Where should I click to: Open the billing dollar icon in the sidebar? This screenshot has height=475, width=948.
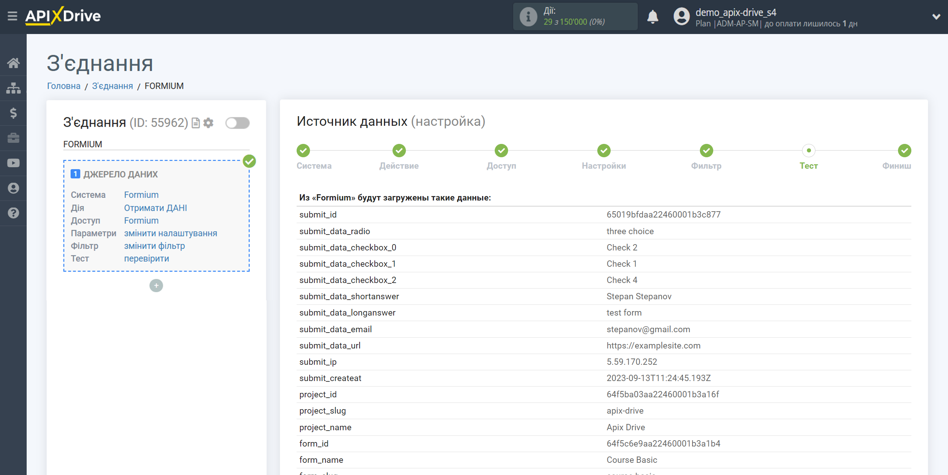click(13, 113)
